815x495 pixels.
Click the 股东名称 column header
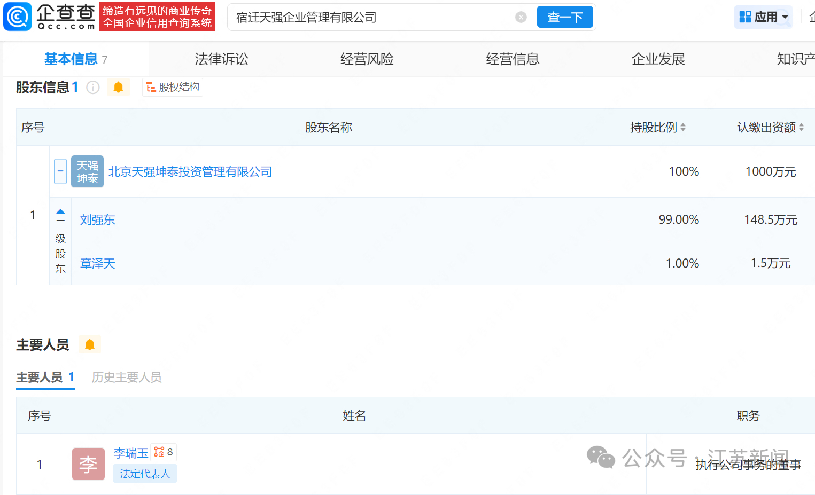[x=329, y=128]
